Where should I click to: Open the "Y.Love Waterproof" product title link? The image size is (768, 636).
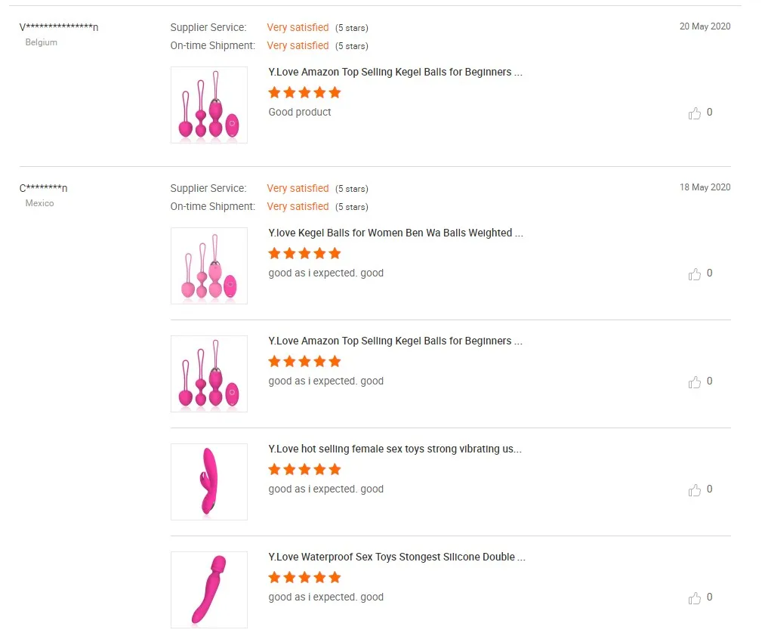(x=396, y=557)
